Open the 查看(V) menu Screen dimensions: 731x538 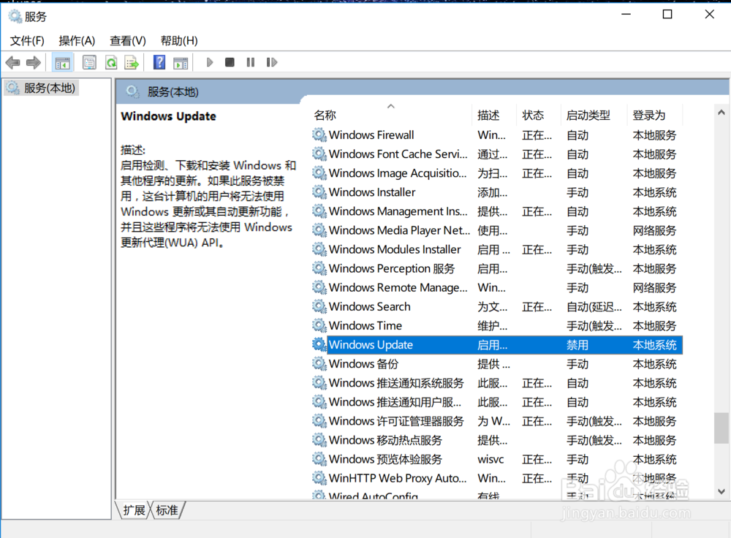tap(127, 41)
